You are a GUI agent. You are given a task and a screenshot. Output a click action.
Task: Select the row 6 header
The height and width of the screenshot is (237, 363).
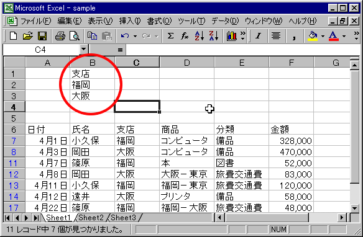coord(14,129)
